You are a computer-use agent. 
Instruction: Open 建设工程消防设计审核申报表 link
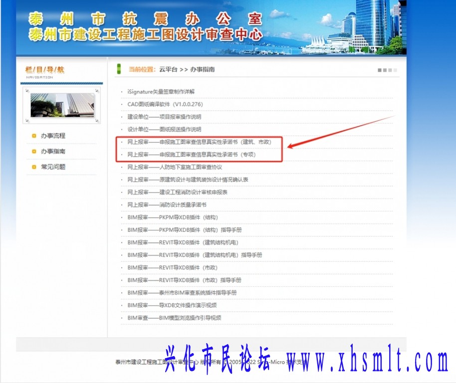tap(178, 192)
